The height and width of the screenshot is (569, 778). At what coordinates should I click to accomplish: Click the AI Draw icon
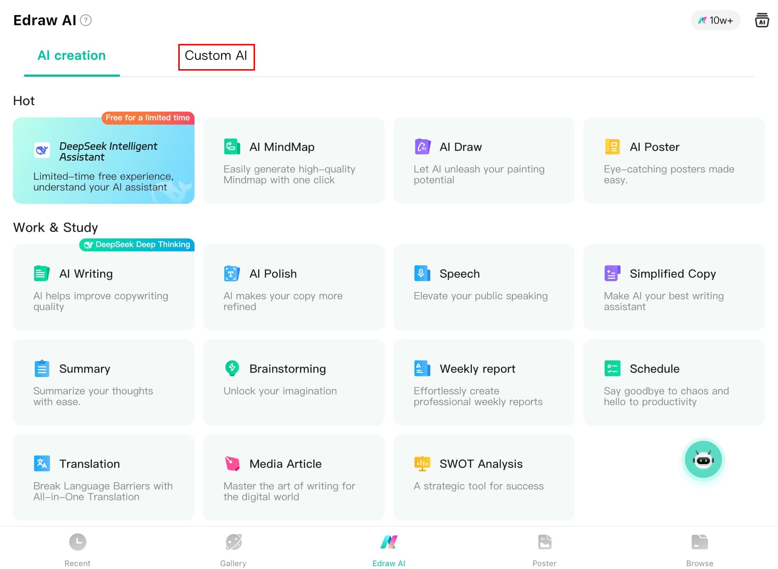(x=422, y=147)
